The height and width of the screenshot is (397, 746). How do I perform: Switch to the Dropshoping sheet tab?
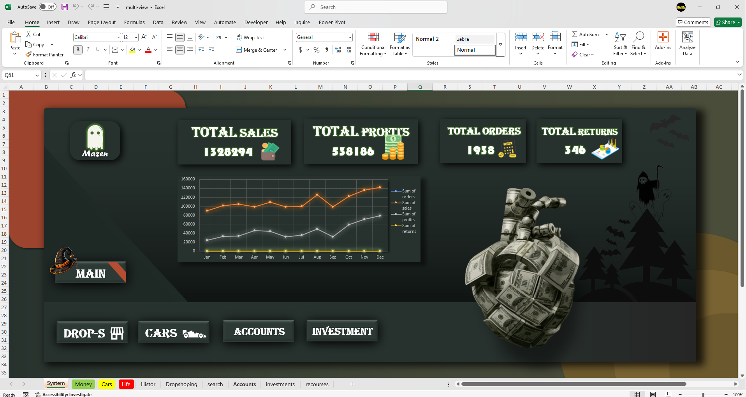[181, 384]
